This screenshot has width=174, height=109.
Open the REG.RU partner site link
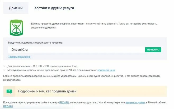click(64, 102)
